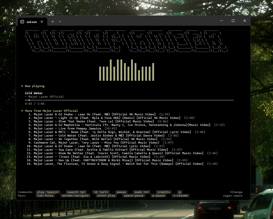This screenshot has height=219, width=273.
Task: Click the 'seek <n>' command hint
Action: (141, 192)
